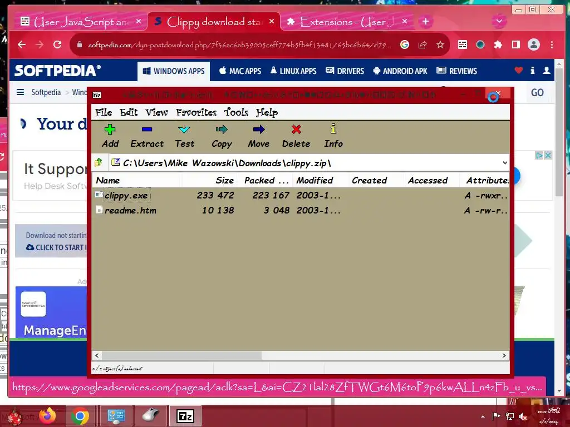Click the horizontal scrollbar thumb in 7-Zip
570x427 pixels.
[181, 355]
